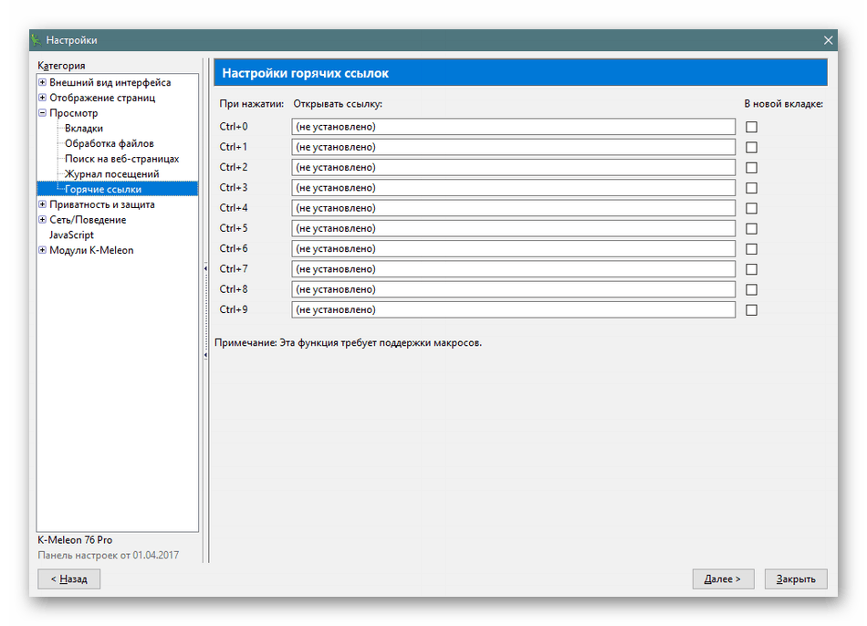Enable new tab checkbox for Ctrl+7
The height and width of the screenshot is (626, 867).
[x=751, y=269]
